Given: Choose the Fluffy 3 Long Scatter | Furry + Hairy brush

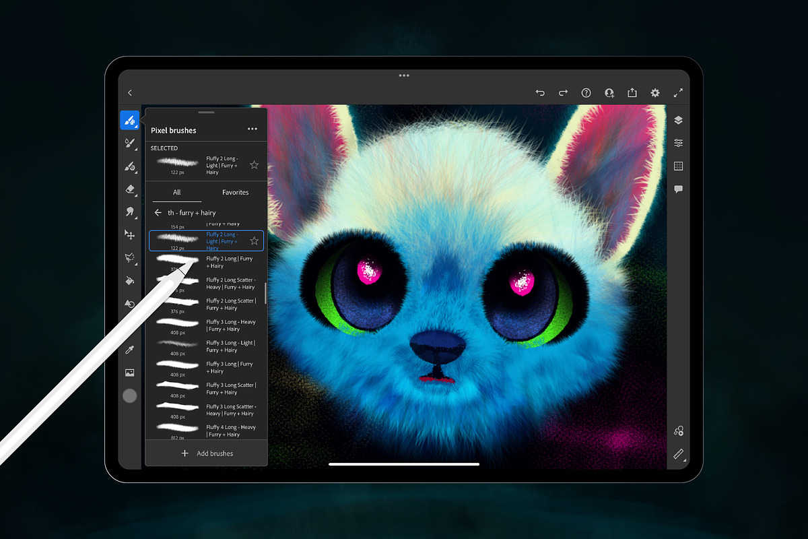Looking at the screenshot, I should click(206, 389).
